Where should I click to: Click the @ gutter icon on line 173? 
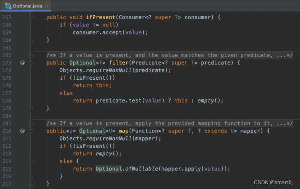(22, 62)
